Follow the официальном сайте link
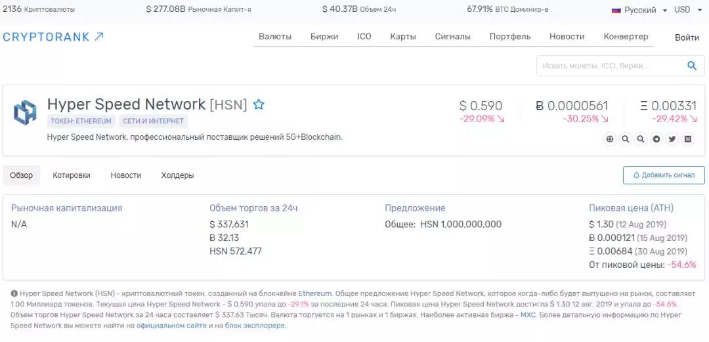Screen dimensions: 709x342 click(x=171, y=326)
